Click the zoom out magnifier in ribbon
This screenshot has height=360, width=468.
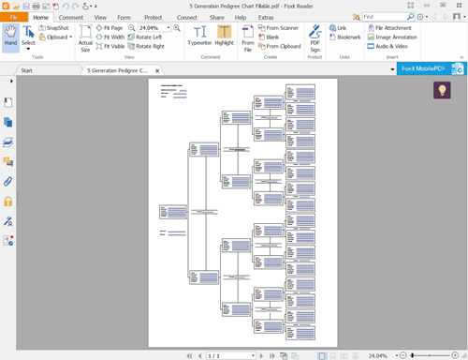click(132, 28)
